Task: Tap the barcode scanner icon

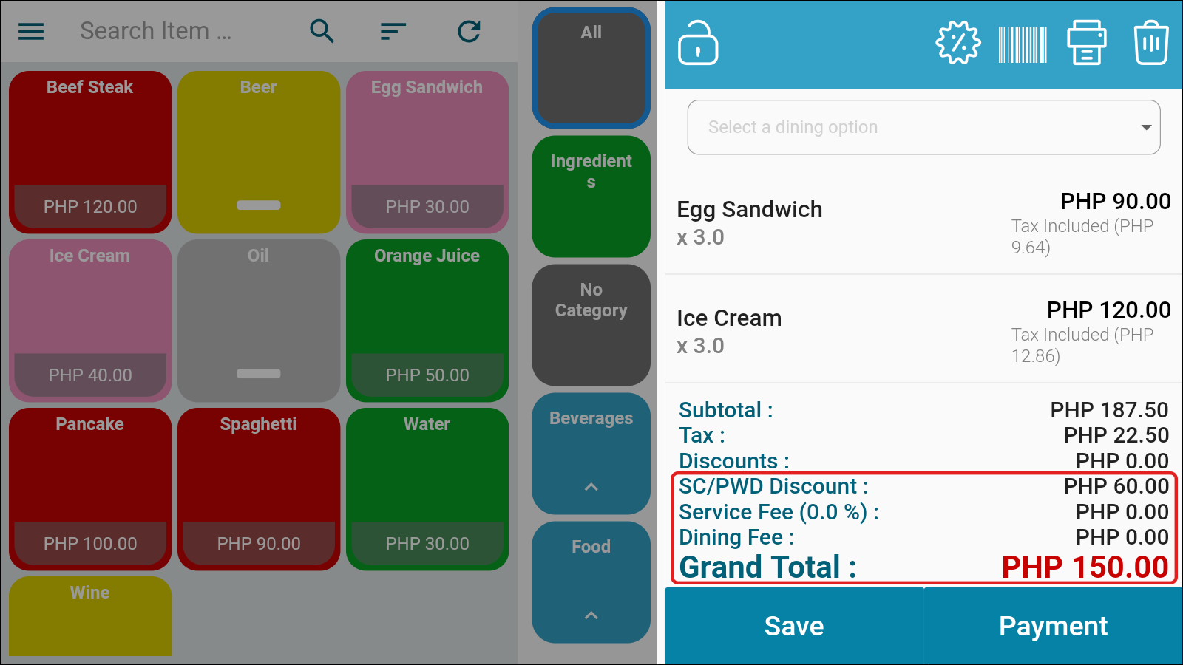Action: [1023, 44]
